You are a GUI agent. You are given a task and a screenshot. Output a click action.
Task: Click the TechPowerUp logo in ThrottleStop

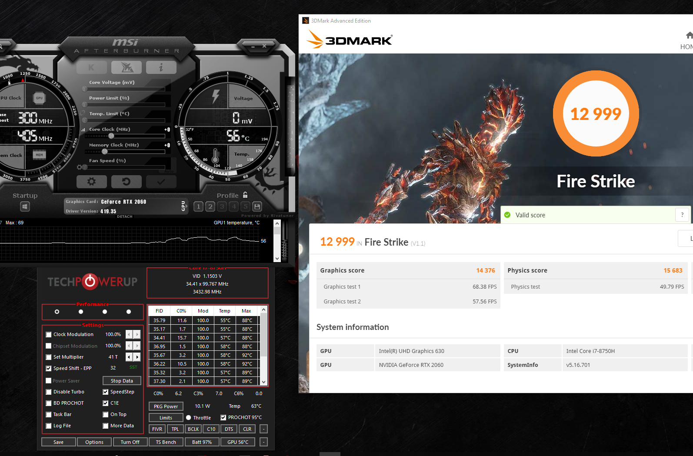click(x=93, y=282)
